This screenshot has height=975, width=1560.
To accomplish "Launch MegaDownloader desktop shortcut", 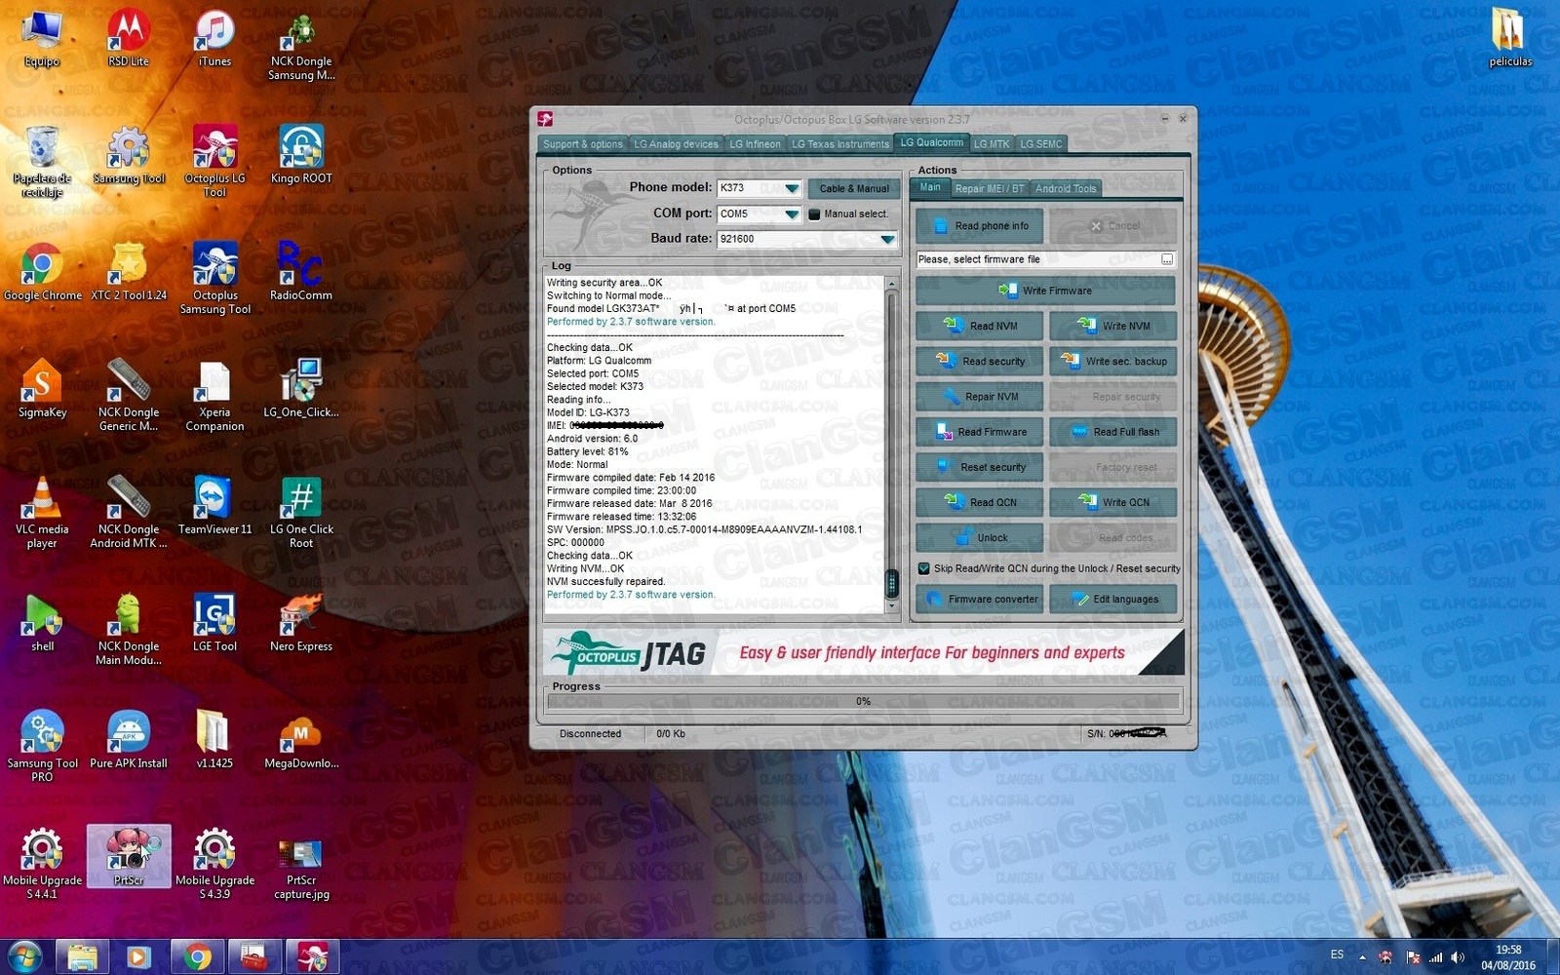I will tap(301, 741).
